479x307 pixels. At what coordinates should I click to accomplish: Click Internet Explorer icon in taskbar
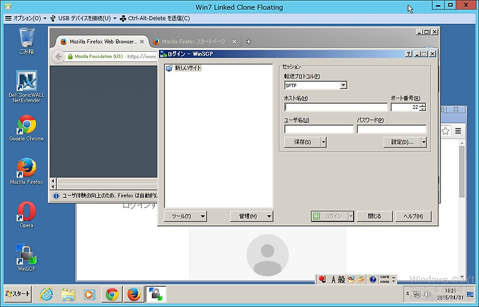tap(47, 294)
